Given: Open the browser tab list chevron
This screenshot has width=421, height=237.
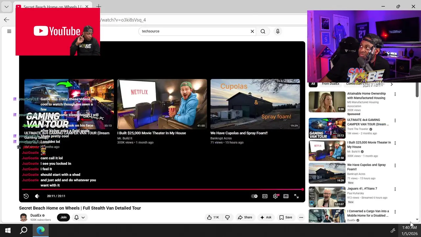Looking at the screenshot, I should pos(7,7).
